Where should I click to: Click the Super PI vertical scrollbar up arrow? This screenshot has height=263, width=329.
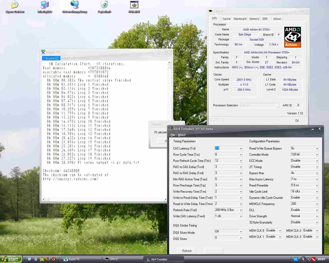[x=169, y=62]
